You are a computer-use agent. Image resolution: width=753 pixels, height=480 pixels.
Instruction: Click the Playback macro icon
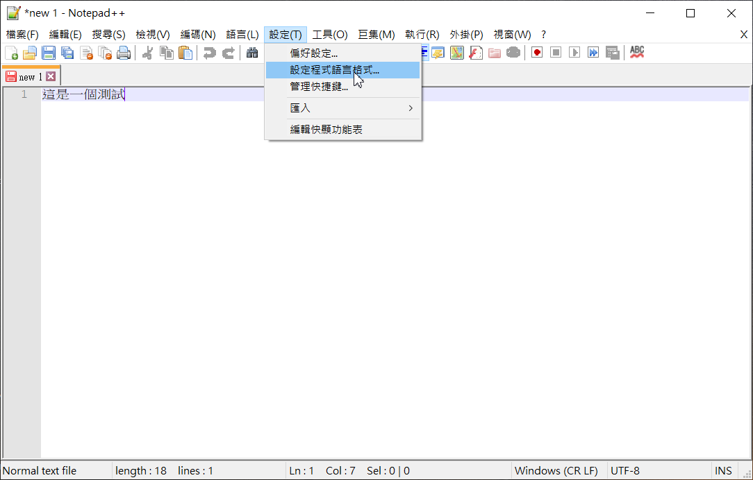(x=574, y=53)
